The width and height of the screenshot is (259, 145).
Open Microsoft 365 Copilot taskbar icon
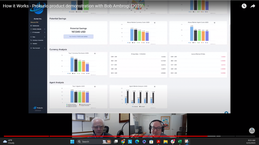(x=144, y=141)
